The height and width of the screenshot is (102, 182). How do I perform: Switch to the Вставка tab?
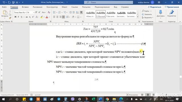[25, 7]
